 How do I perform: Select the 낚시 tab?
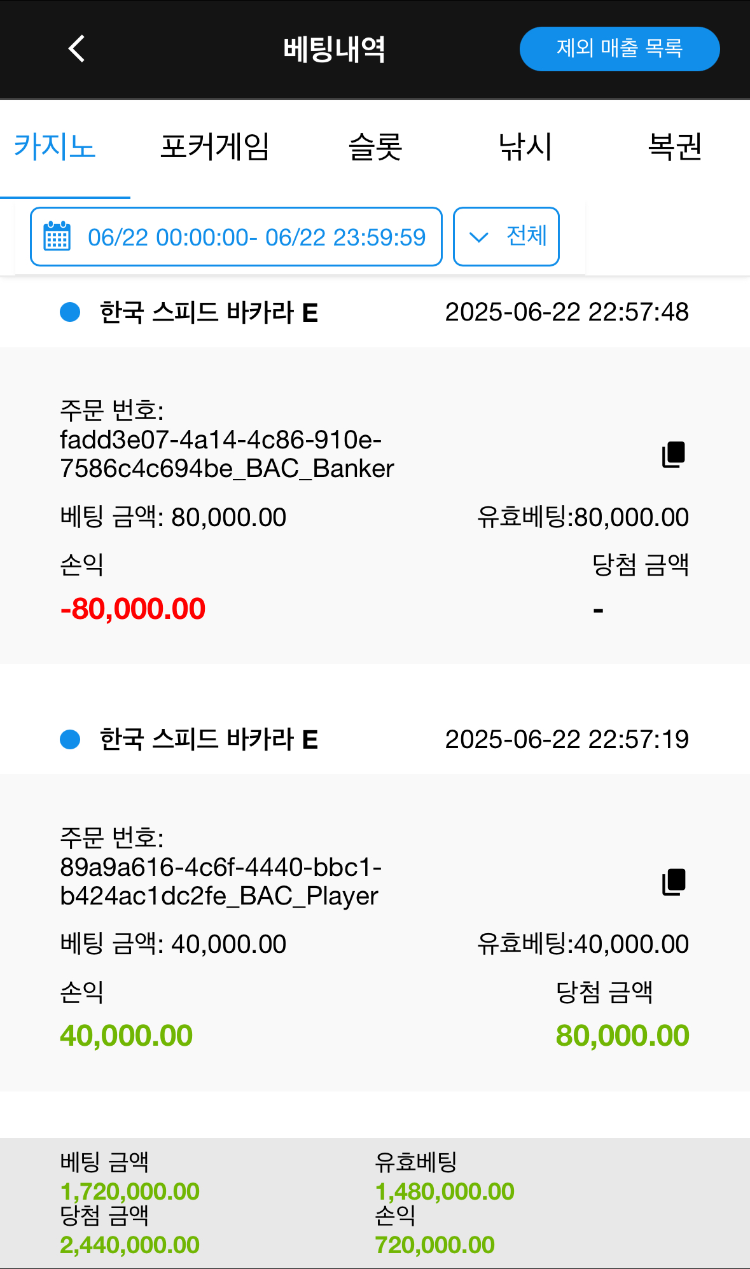(525, 147)
